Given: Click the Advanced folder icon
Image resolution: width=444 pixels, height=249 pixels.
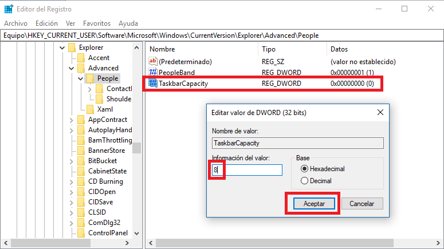Looking at the screenshot, I should pos(81,68).
